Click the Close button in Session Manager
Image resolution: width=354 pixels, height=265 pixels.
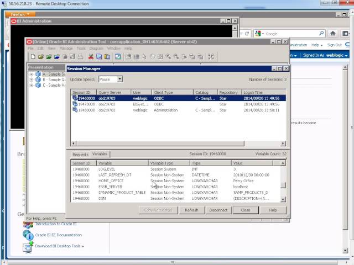click(246, 210)
